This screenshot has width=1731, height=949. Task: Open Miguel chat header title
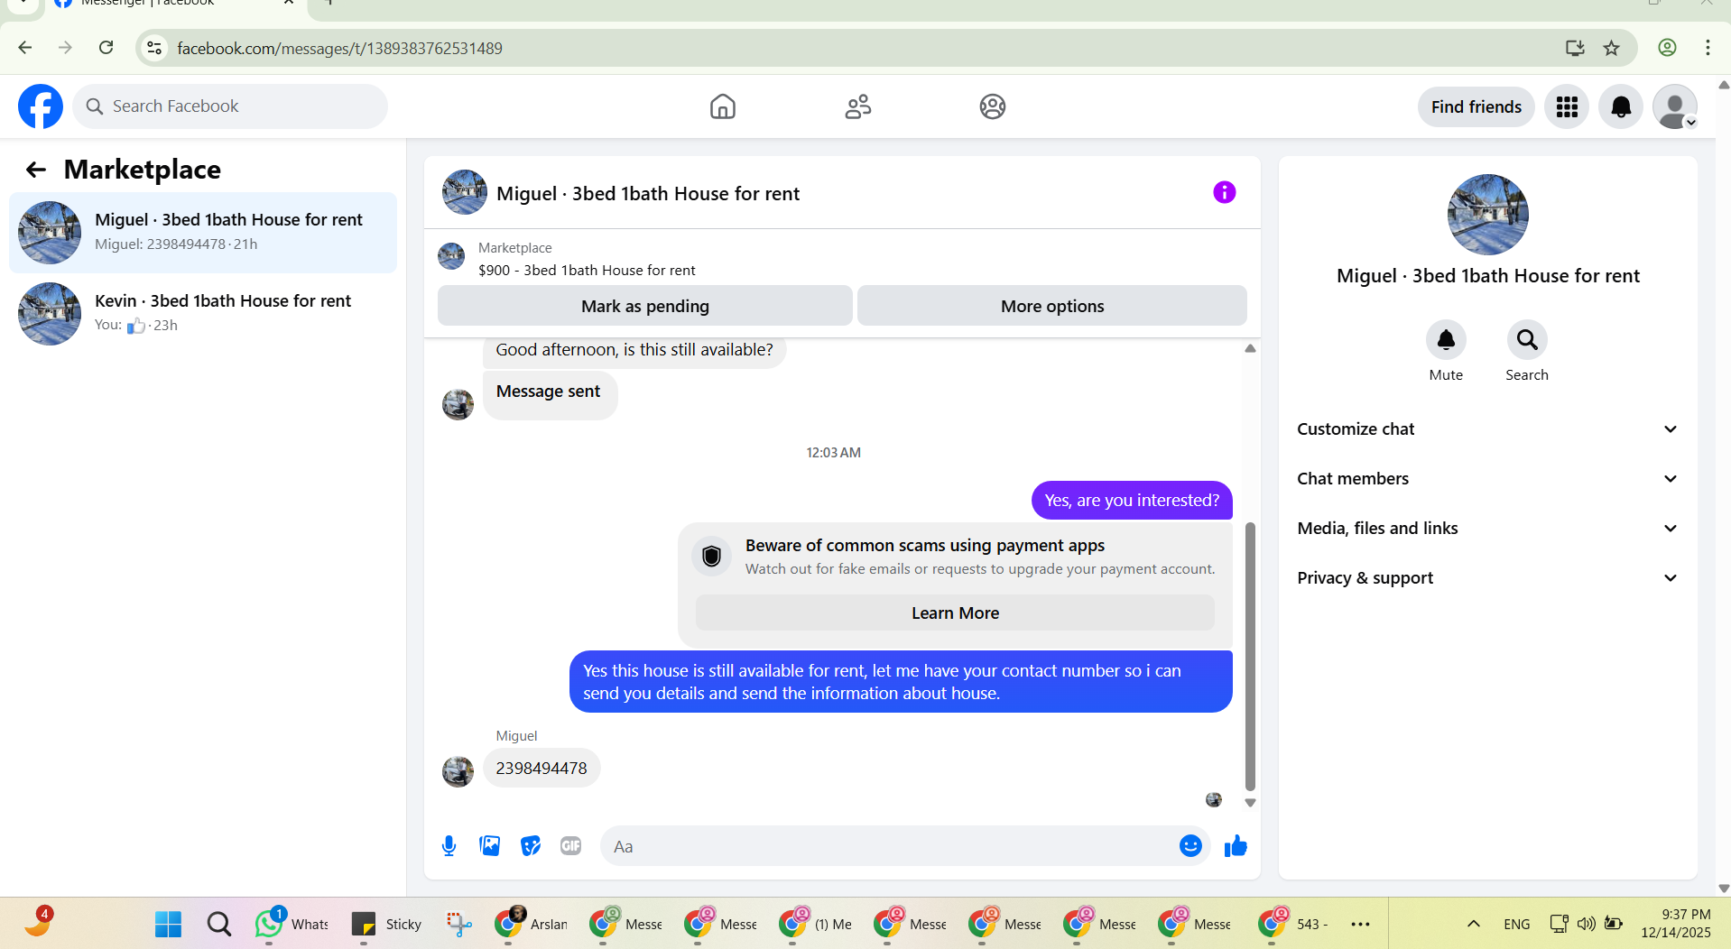(648, 194)
